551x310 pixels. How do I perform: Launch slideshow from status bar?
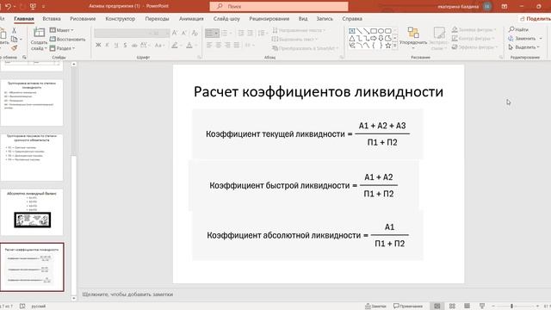(x=482, y=307)
